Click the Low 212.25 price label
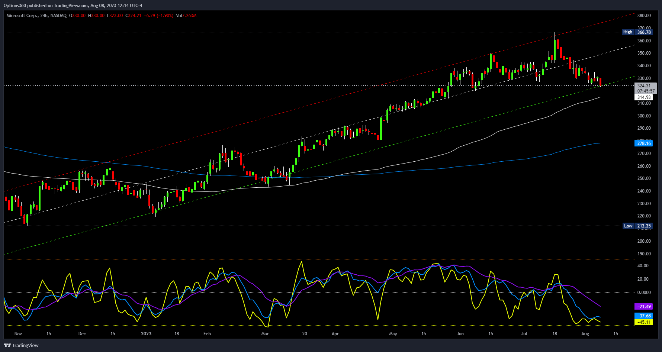The image size is (662, 352). pyautogui.click(x=637, y=226)
